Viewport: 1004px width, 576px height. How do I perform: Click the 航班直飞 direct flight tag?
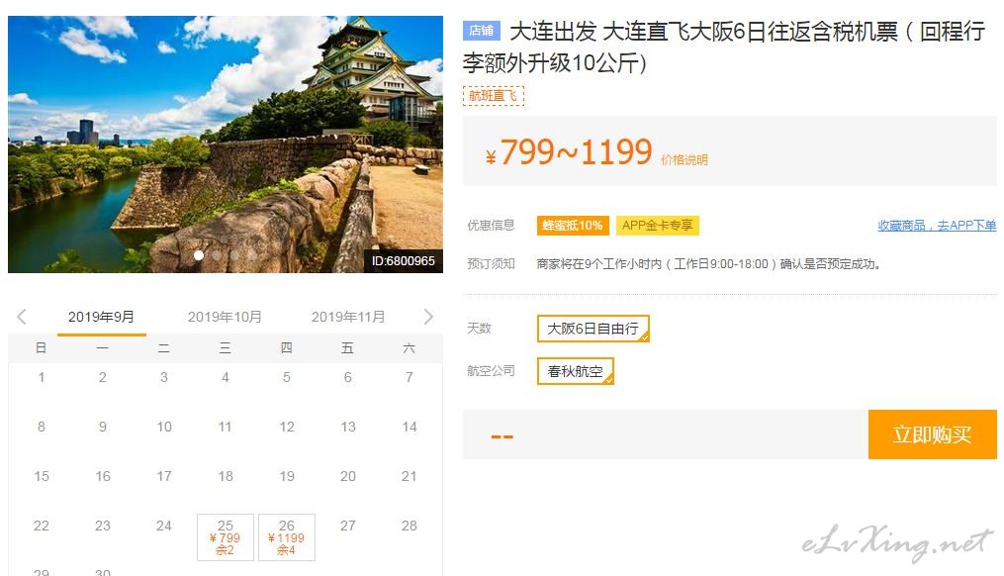pyautogui.click(x=494, y=96)
